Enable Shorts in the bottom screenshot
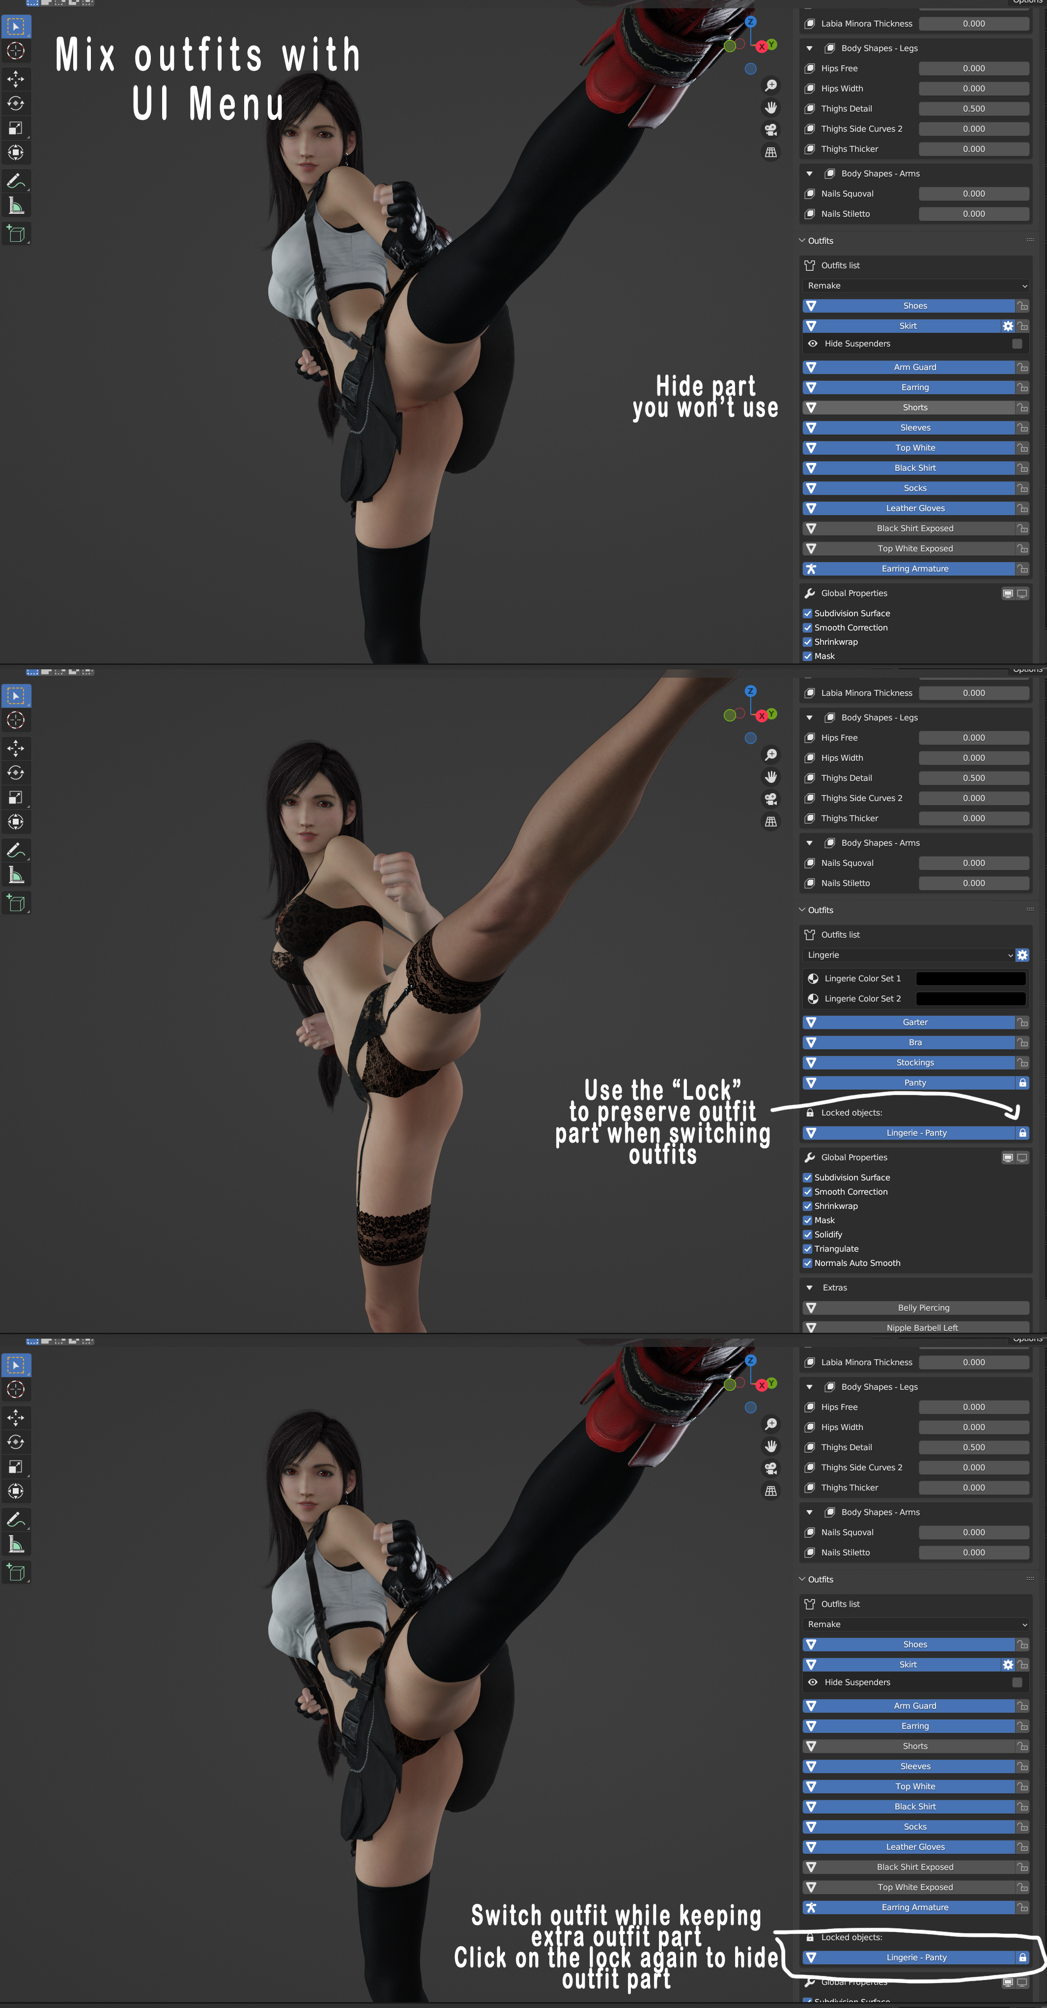The image size is (1047, 2008). pyautogui.click(x=908, y=1746)
